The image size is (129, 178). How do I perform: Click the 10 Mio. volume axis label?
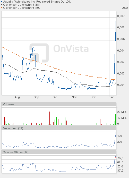[x=122, y=118]
